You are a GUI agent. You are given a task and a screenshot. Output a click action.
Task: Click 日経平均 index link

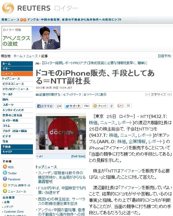pyautogui.click(x=164, y=56)
